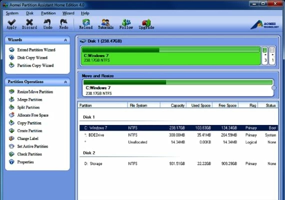Select the Merge Partition icon
This screenshot has width=285, height=200.
[11, 99]
